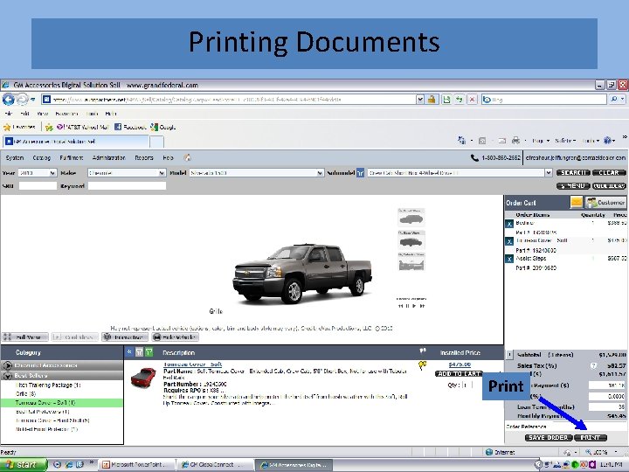Click the Hide Vehicle button
629x472 pixels.
point(176,337)
